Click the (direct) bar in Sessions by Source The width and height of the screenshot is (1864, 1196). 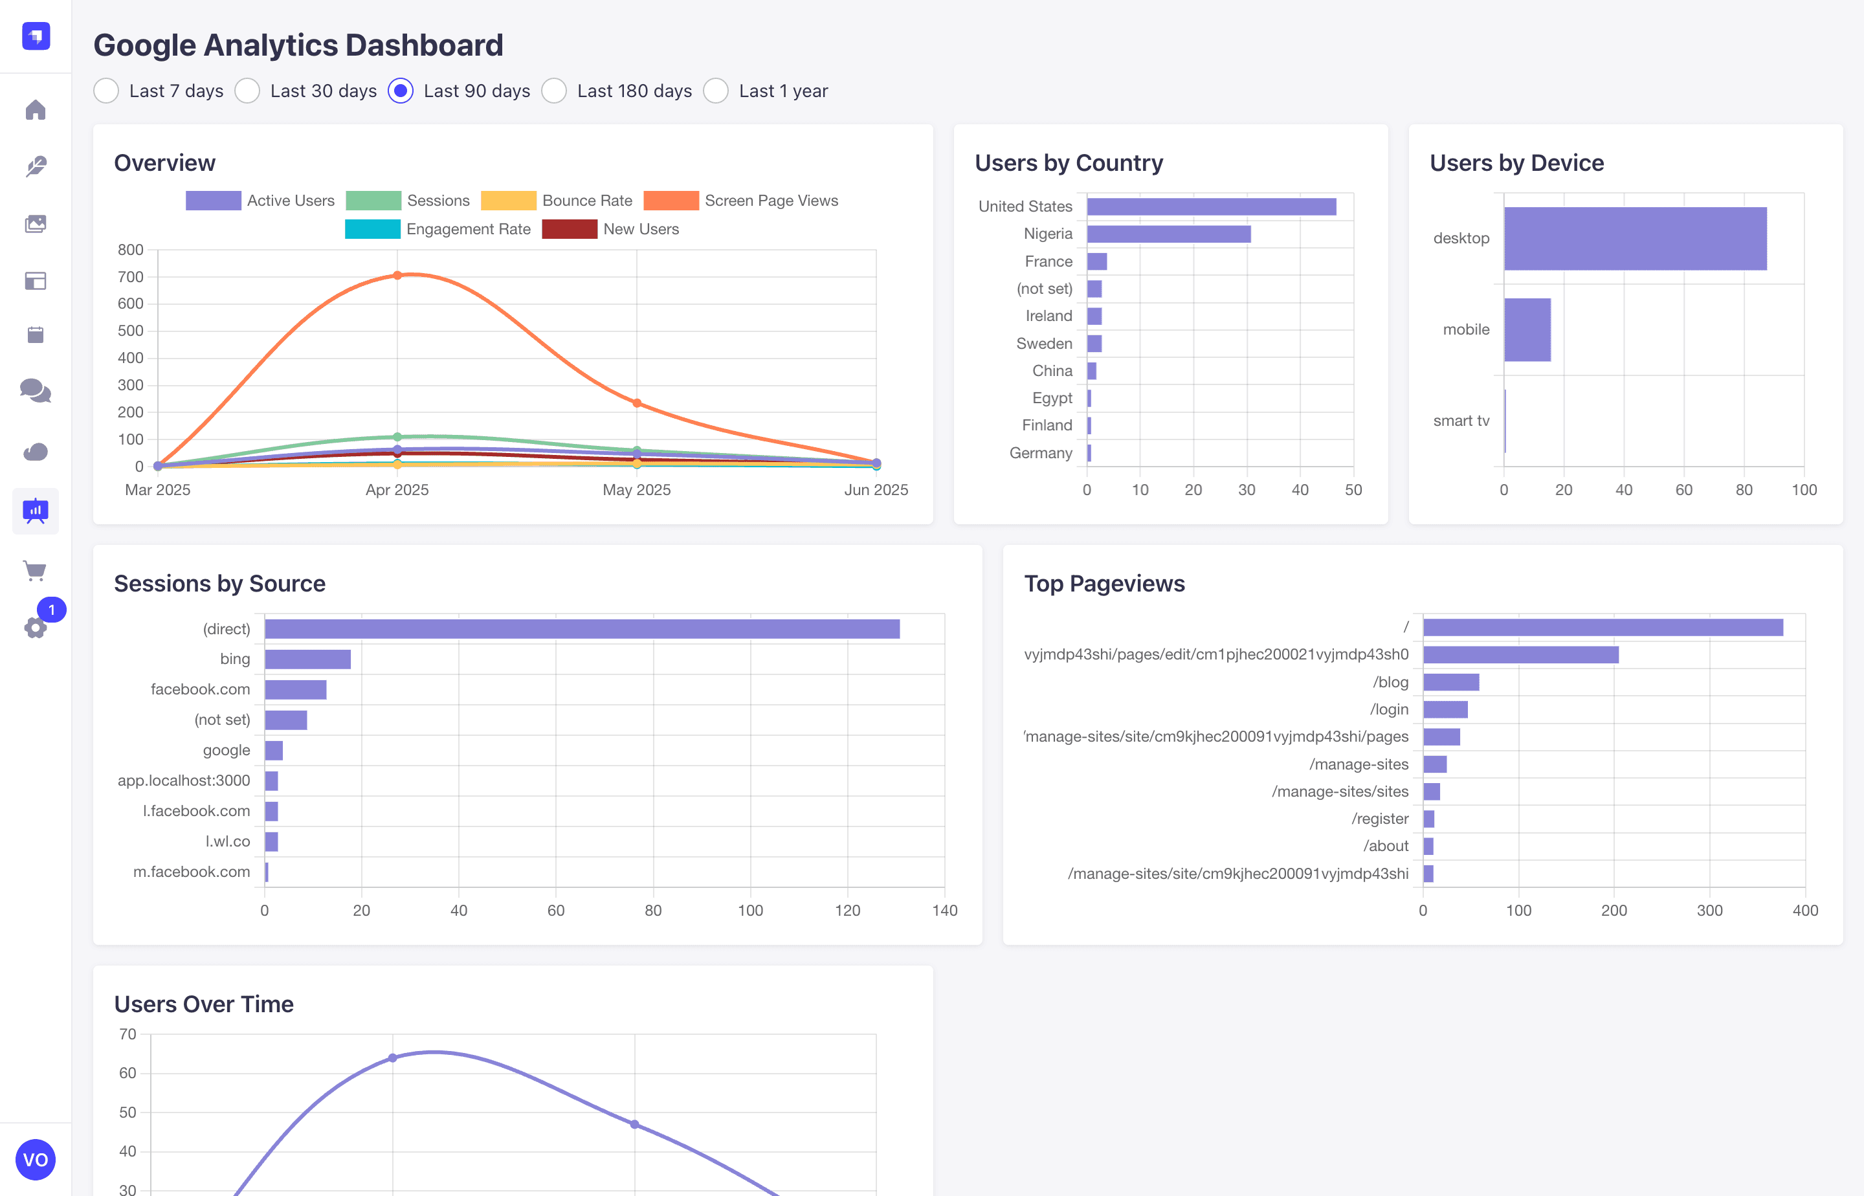[x=582, y=628]
